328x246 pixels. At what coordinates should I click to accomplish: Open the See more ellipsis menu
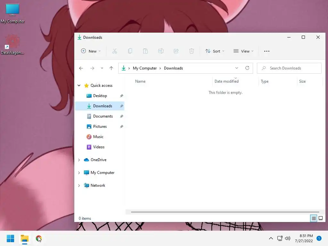tap(267, 51)
